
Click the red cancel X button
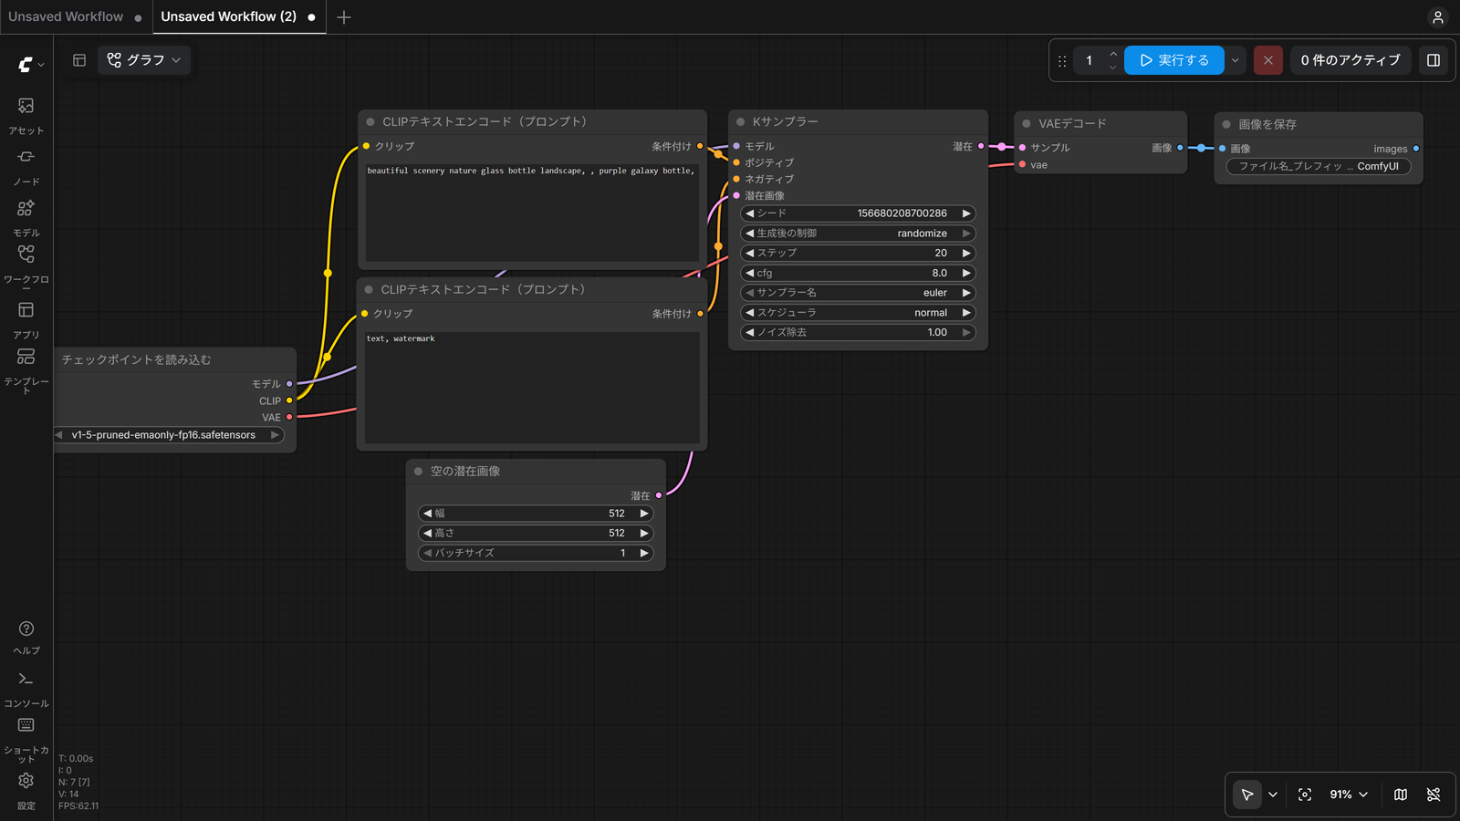tap(1267, 60)
